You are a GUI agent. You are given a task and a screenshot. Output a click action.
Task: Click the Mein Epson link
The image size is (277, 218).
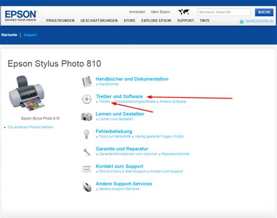[161, 12]
